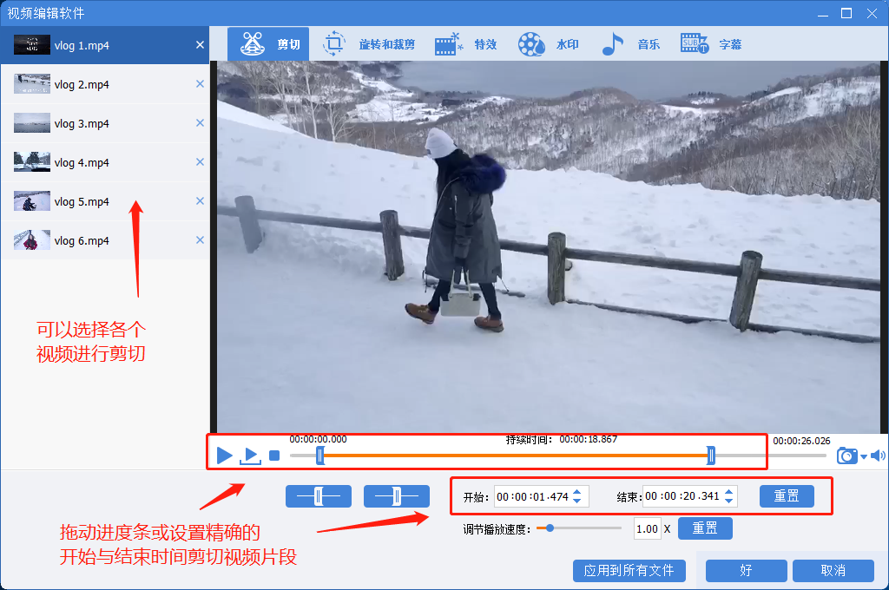Click set start point button
The image size is (889, 590).
click(x=319, y=496)
